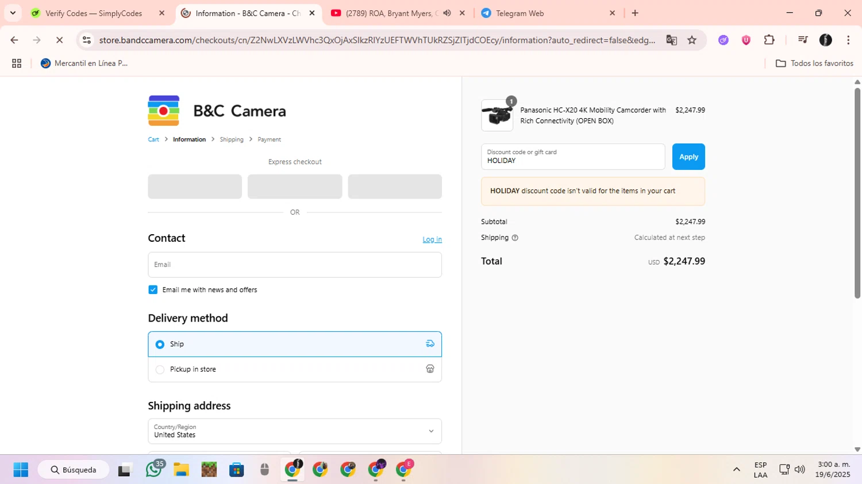862x484 pixels.
Task: Open the Chrome profile avatar
Action: click(826, 40)
